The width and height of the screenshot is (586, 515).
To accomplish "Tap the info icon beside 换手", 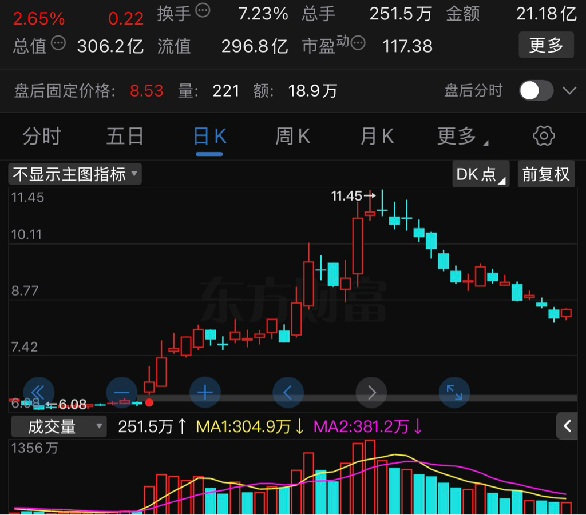I will pyautogui.click(x=203, y=10).
